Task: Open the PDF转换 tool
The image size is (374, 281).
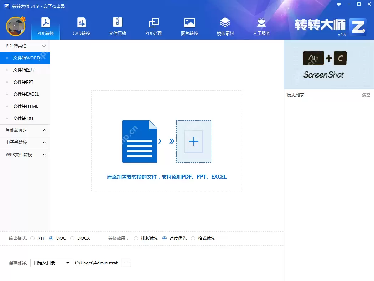Action: (45, 27)
